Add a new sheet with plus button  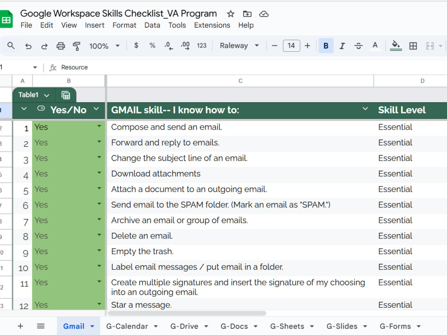pyautogui.click(x=20, y=326)
